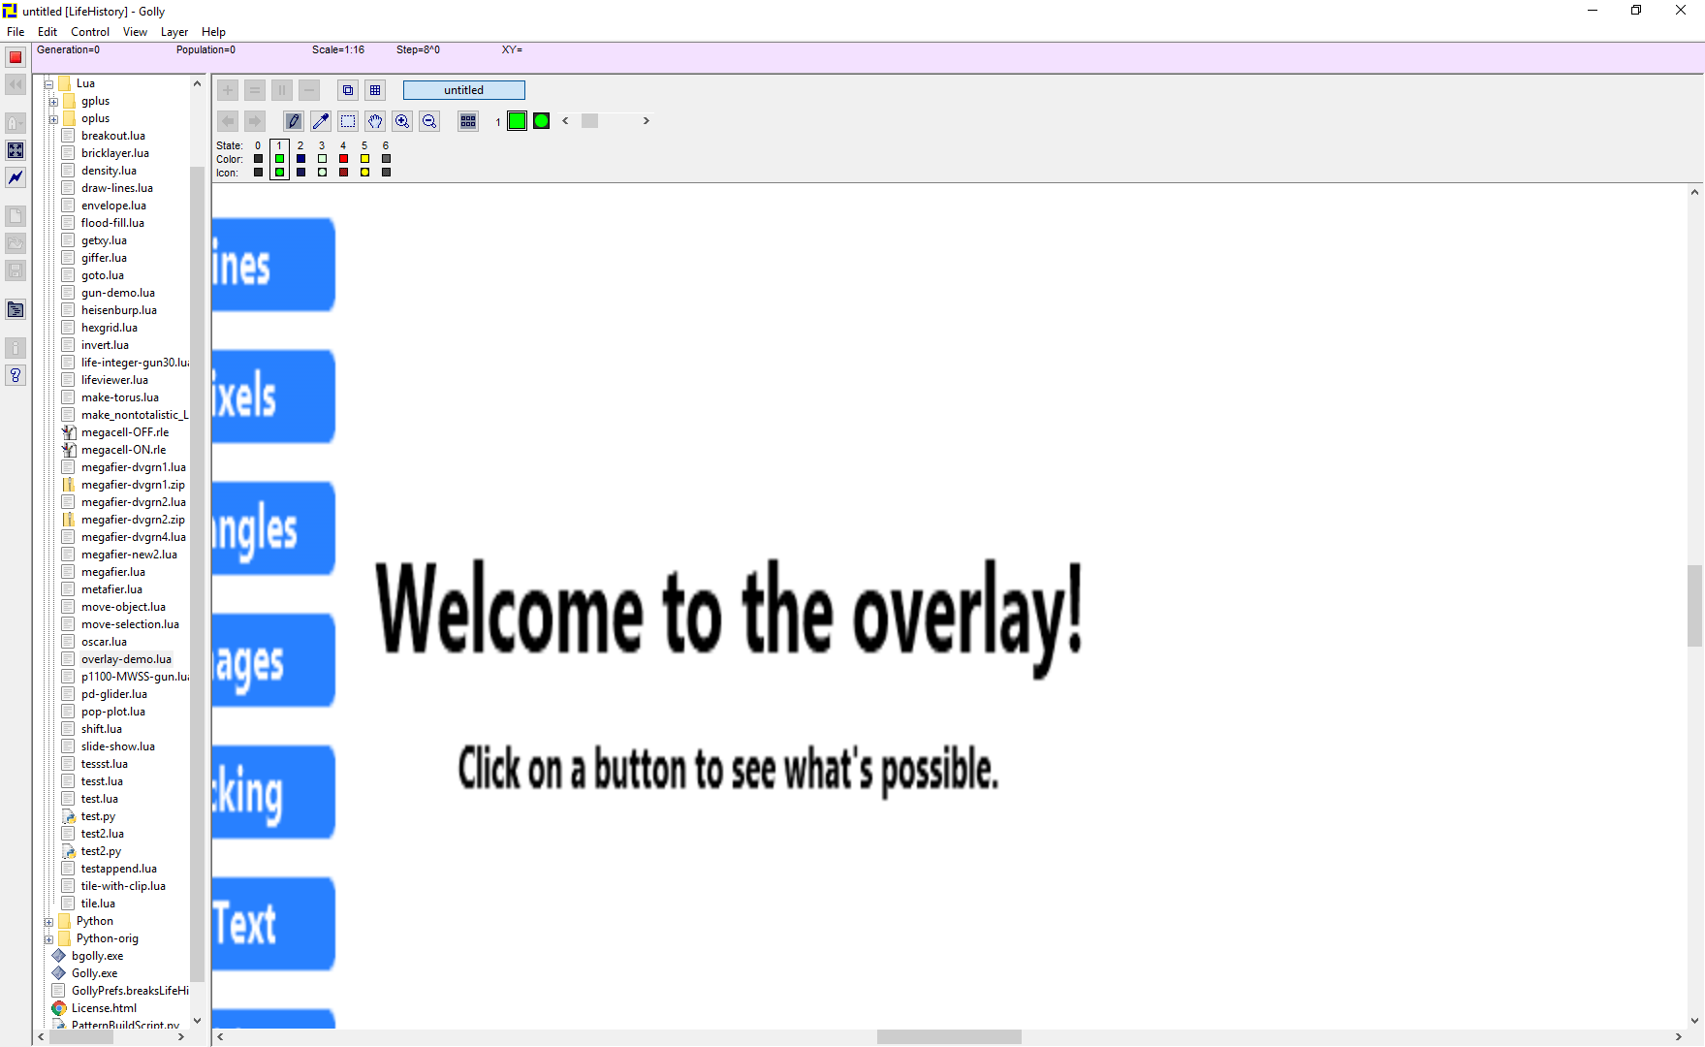Select the Zoom out tool
Viewport: 1705px width, 1047px height.
(429, 121)
